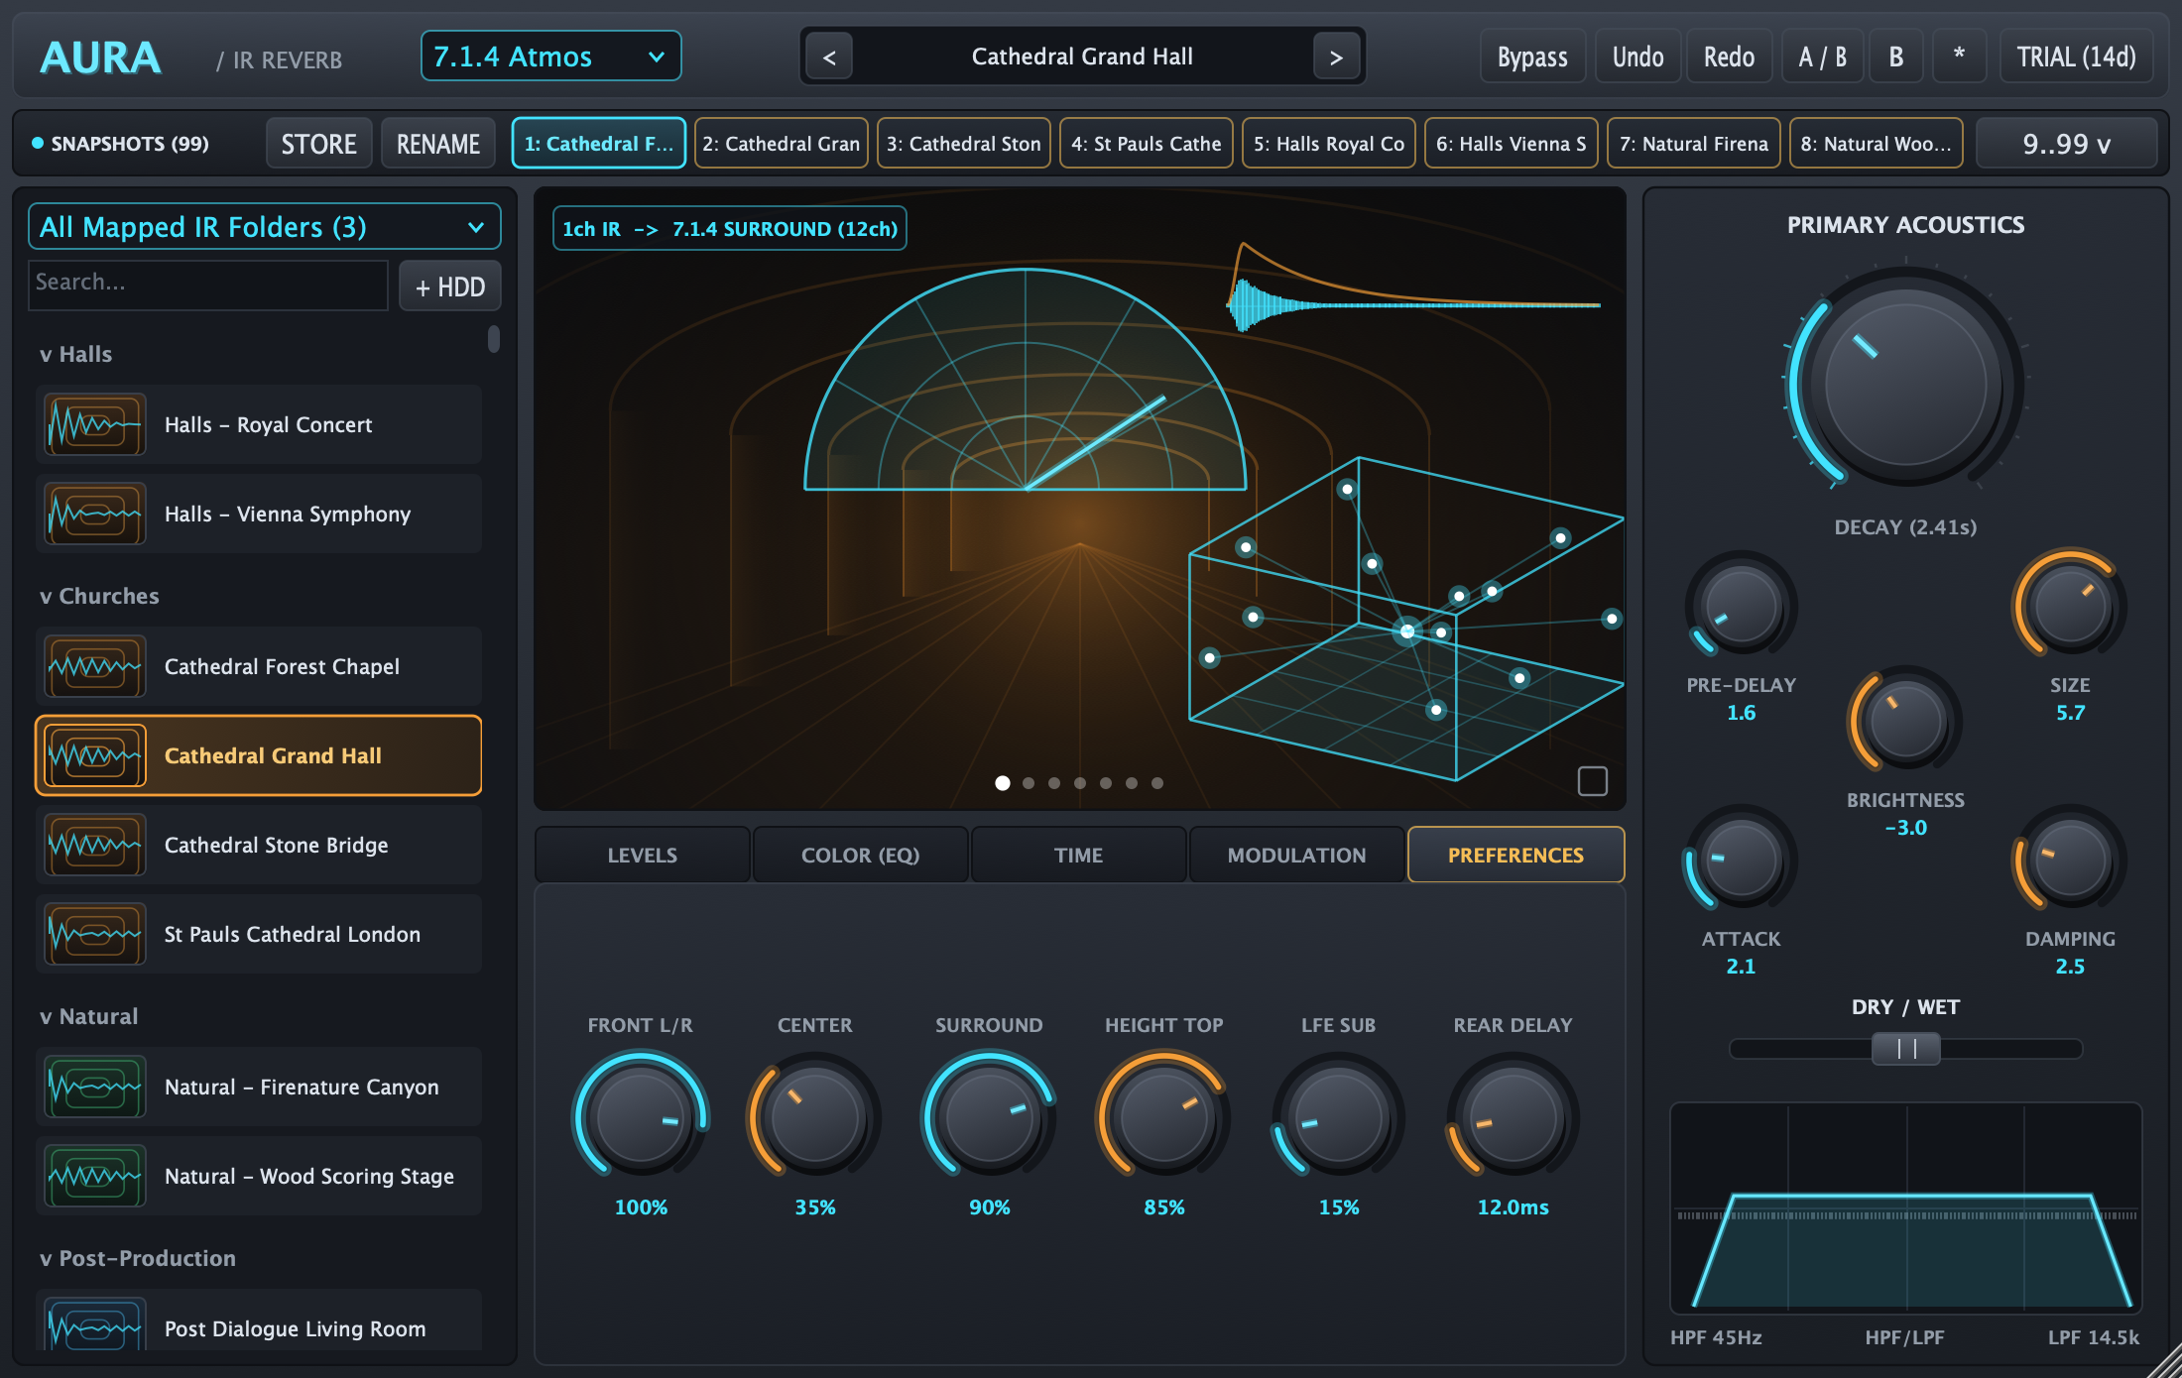Click the Halls – Royal Concert waveform icon
Image resolution: width=2182 pixels, height=1378 pixels.
coord(95,424)
